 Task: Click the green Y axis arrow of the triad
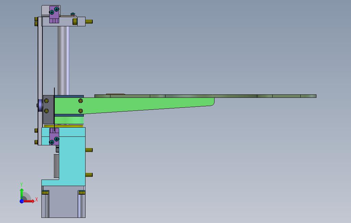point(22,194)
